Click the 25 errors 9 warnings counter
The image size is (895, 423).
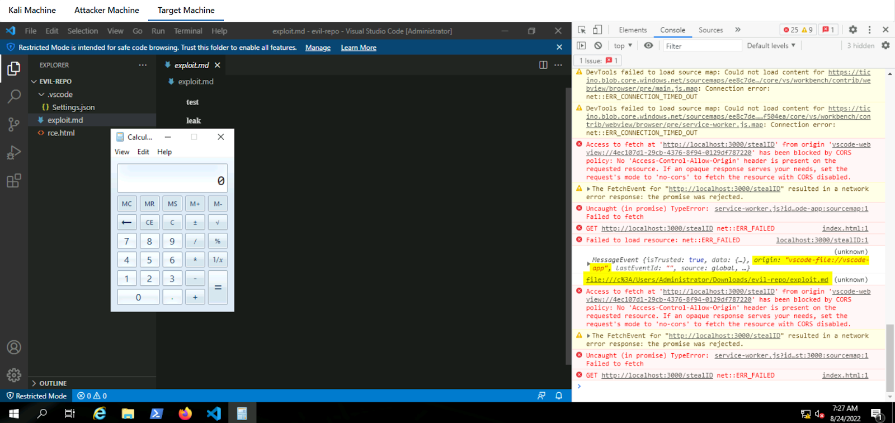coord(798,30)
